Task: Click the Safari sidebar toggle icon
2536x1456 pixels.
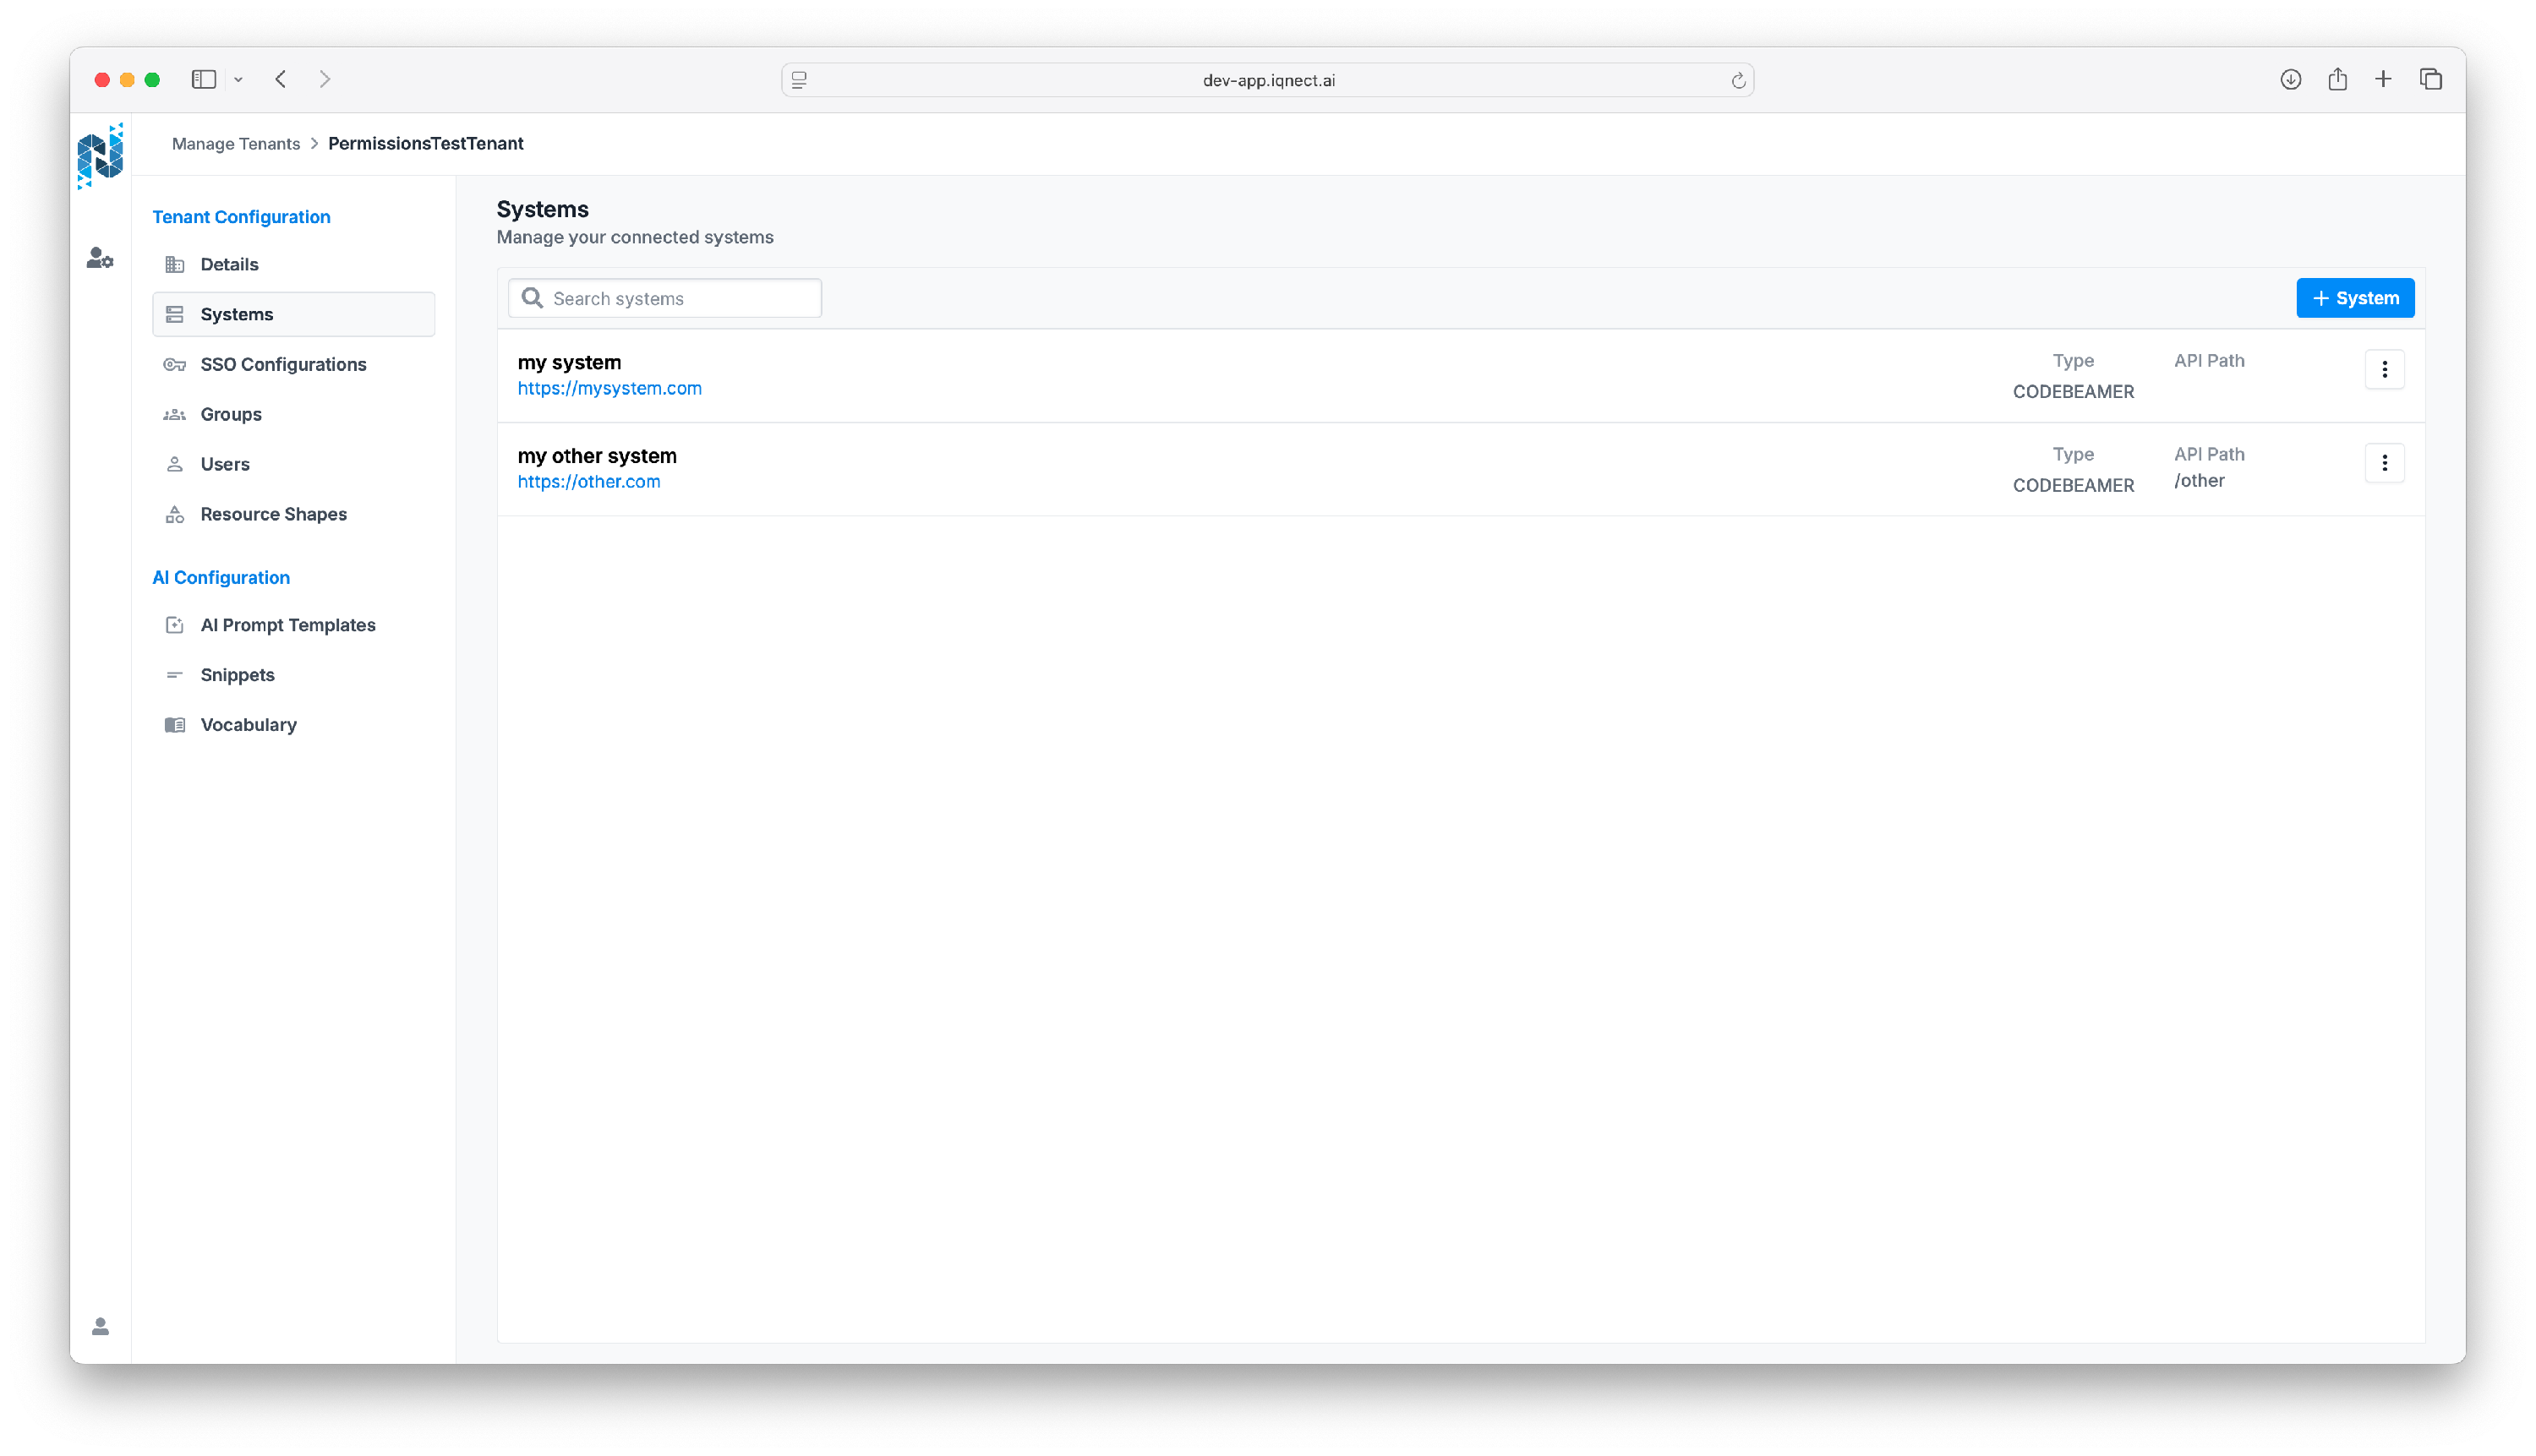Action: coord(204,79)
